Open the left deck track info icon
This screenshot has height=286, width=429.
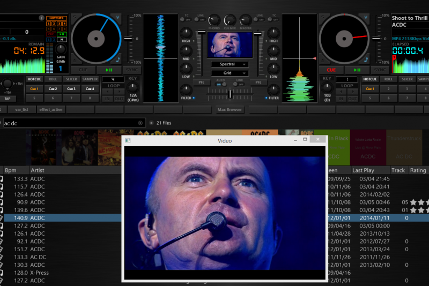tap(41, 18)
